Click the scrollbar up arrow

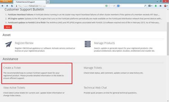168,10
